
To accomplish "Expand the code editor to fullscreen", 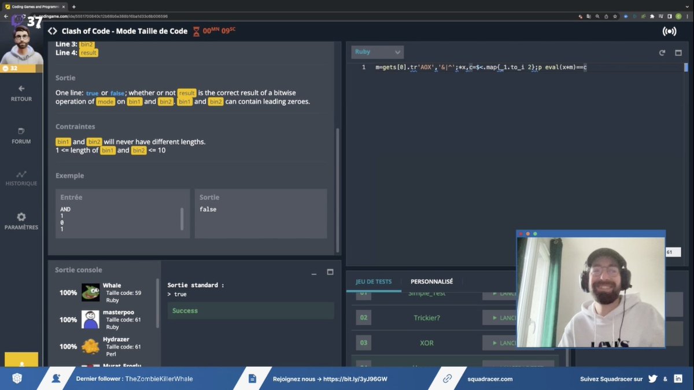I will click(x=678, y=53).
